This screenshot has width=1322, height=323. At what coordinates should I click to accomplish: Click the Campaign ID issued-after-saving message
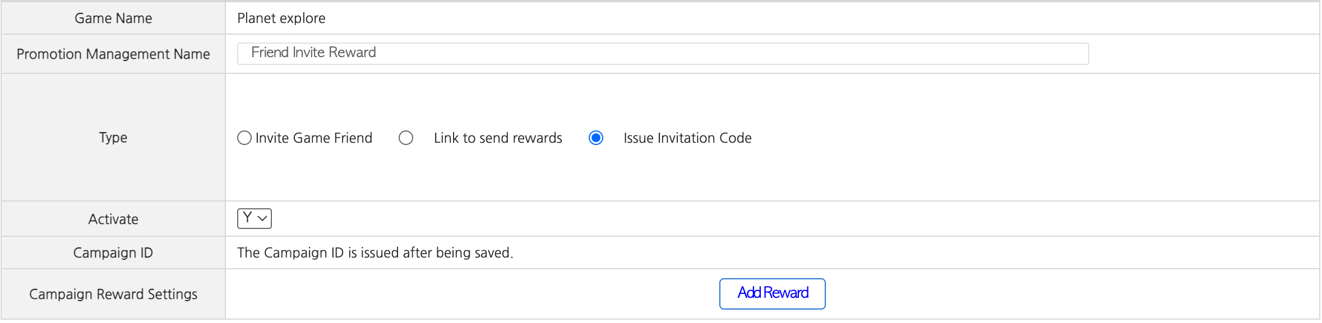(375, 253)
